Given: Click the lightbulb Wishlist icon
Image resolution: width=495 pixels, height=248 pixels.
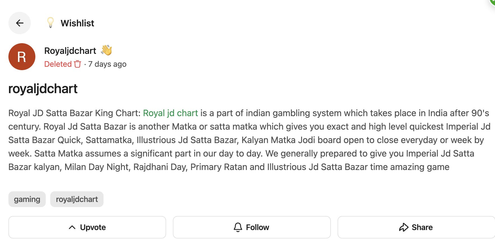Looking at the screenshot, I should pyautogui.click(x=51, y=23).
